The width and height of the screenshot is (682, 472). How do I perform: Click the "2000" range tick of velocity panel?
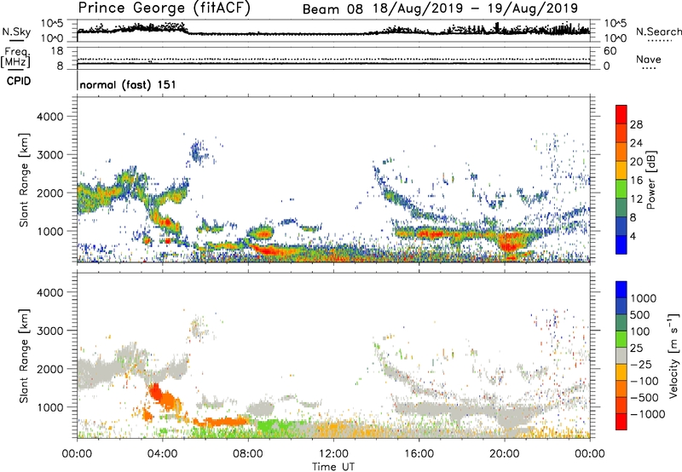click(x=49, y=369)
